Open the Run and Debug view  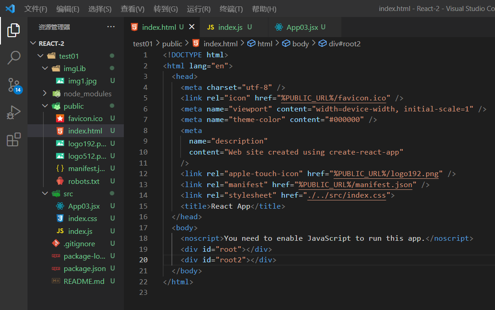(x=13, y=112)
